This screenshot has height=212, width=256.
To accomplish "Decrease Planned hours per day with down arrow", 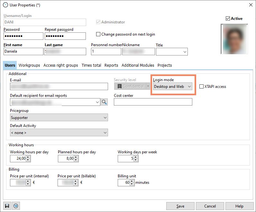I will [76, 160].
